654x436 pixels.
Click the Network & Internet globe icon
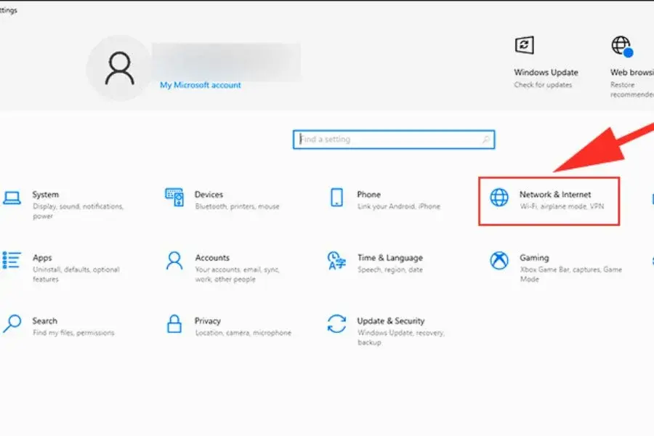(499, 198)
